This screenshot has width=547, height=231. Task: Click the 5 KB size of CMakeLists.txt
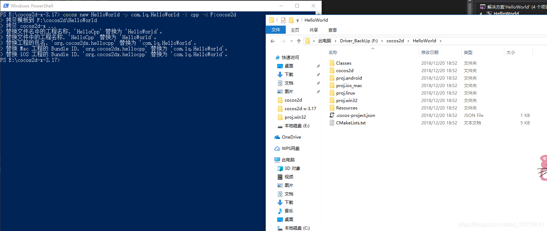click(x=525, y=123)
